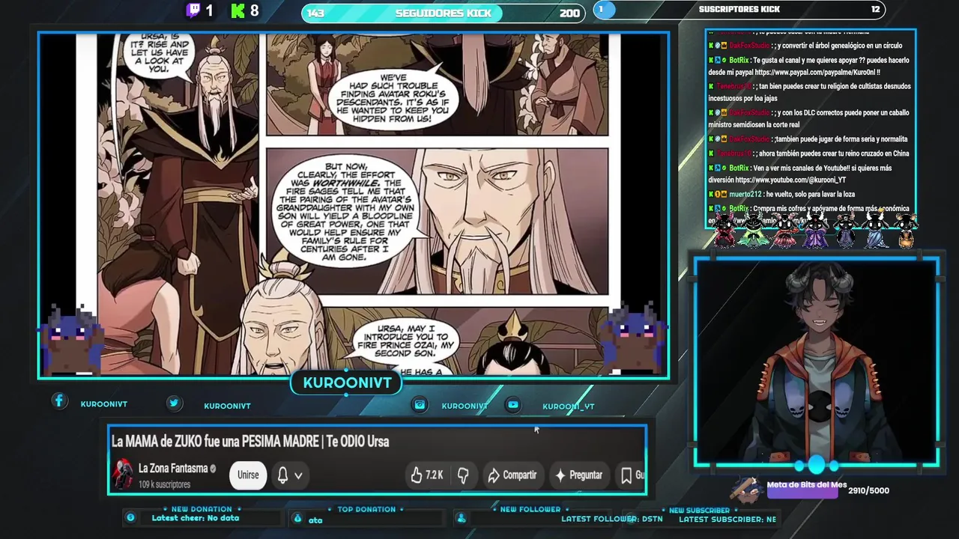Click speech bubble 'WE'VE HAD SUCH TROUBLE'
This screenshot has height=539, width=959.
tap(393, 98)
